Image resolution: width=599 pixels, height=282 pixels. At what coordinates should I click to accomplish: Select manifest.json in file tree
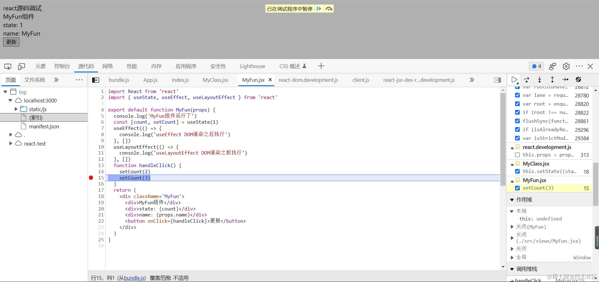[x=44, y=126]
